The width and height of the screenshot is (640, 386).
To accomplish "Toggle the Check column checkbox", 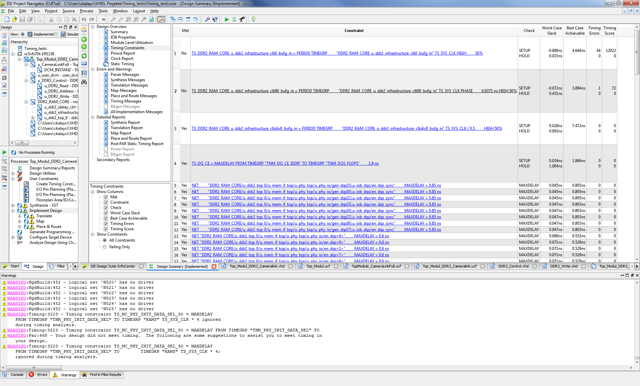I will click(106, 208).
